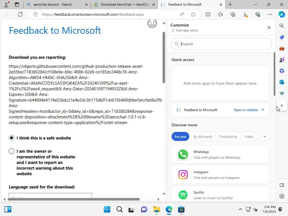Select the 'Video' filter

click(x=249, y=136)
